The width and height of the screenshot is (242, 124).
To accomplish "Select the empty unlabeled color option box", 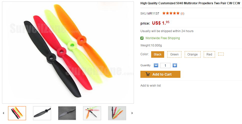I will [221, 54].
